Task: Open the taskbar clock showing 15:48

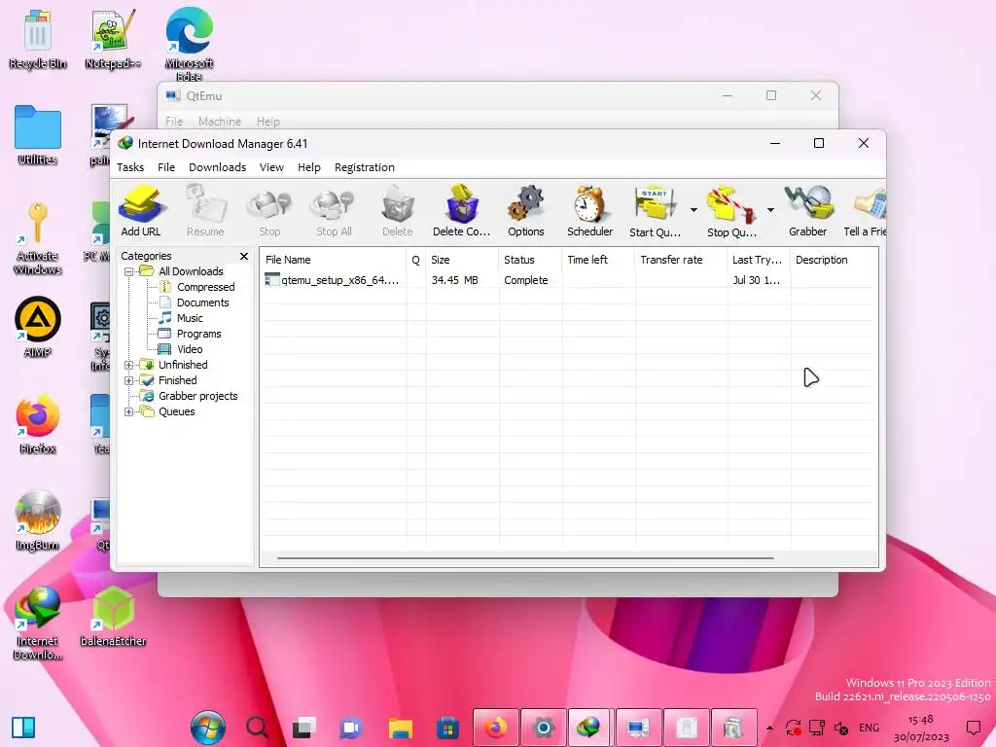Action: pyautogui.click(x=921, y=728)
